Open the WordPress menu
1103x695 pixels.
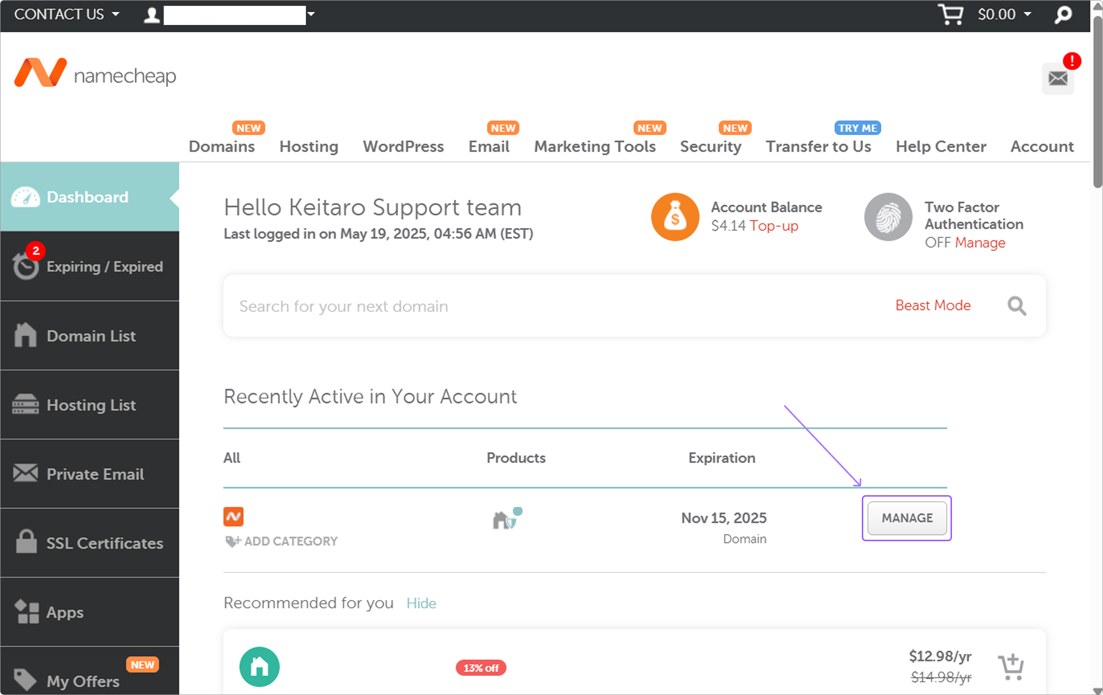pyautogui.click(x=403, y=146)
